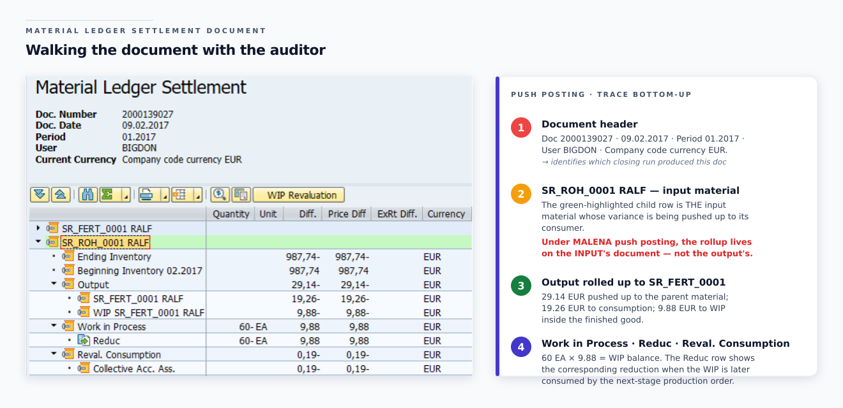Select the top-level SR_FERT_0001 RALF tree label
Screen dimensions: 843x408
107,228
